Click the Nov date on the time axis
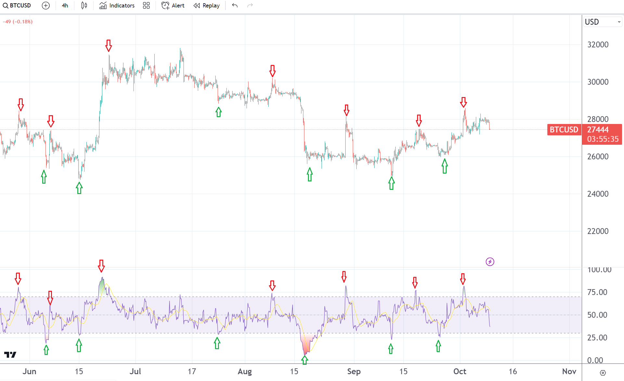 coord(569,372)
